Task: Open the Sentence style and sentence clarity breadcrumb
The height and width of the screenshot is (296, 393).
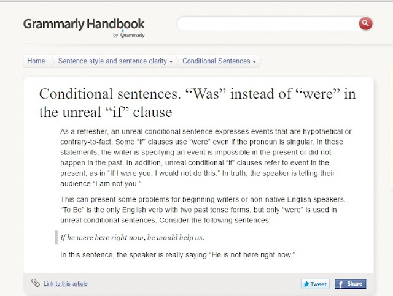Action: pos(112,61)
